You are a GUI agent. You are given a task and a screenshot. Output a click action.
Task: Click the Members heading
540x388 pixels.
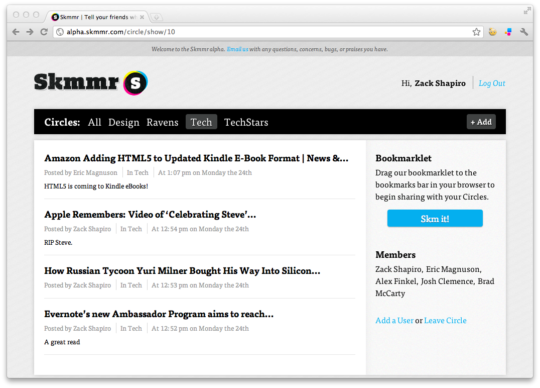click(395, 255)
